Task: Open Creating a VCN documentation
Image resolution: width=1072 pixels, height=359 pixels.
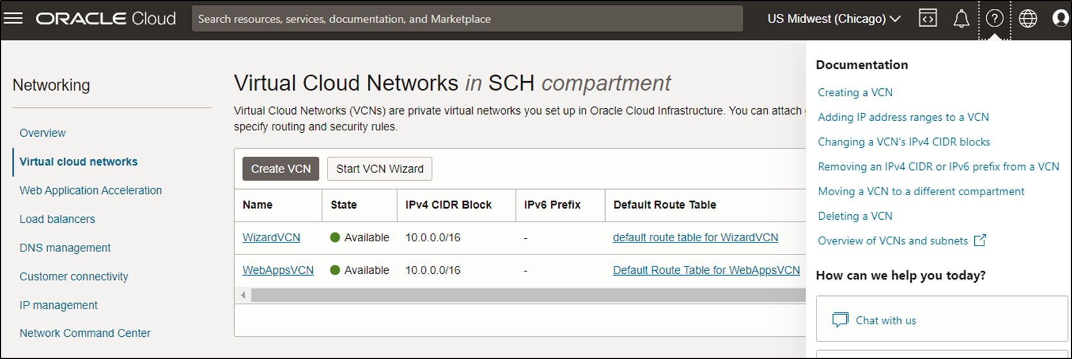Action: point(855,92)
